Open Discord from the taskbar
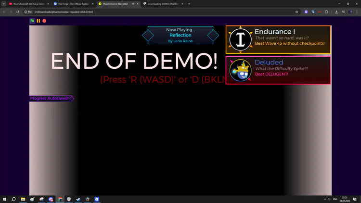Image resolution: width=361 pixels, height=203 pixels. [x=51, y=199]
